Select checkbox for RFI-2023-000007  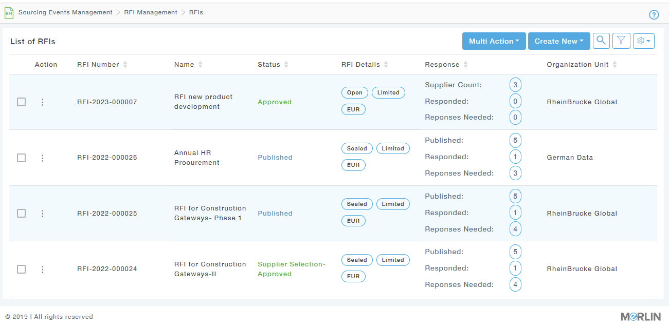point(21,102)
